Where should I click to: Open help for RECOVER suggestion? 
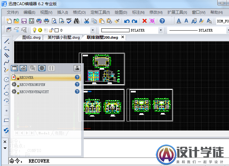click(77, 77)
